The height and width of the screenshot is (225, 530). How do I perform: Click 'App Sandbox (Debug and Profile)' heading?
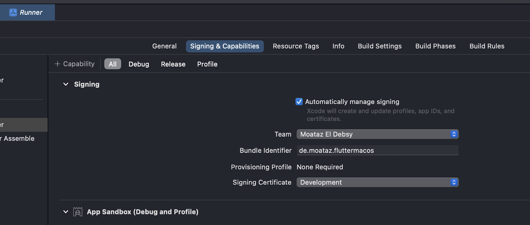click(x=142, y=212)
